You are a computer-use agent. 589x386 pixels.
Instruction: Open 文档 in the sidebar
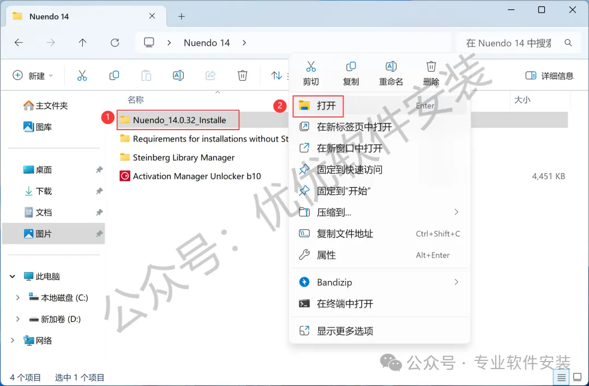(x=38, y=212)
